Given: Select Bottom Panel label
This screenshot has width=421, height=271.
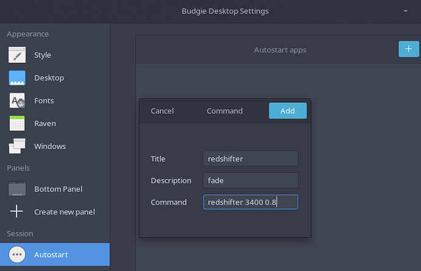Looking at the screenshot, I should click(58, 189).
